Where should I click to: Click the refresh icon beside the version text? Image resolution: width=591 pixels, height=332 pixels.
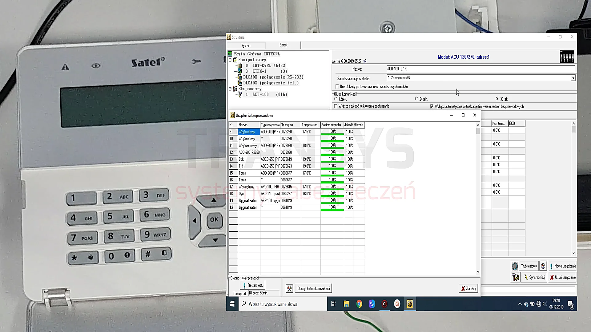(365, 61)
